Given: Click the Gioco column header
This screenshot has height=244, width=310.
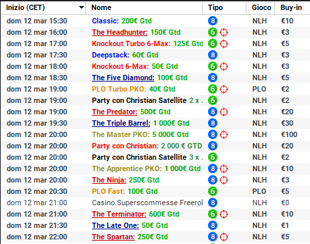Looking at the screenshot, I should click(x=260, y=7).
